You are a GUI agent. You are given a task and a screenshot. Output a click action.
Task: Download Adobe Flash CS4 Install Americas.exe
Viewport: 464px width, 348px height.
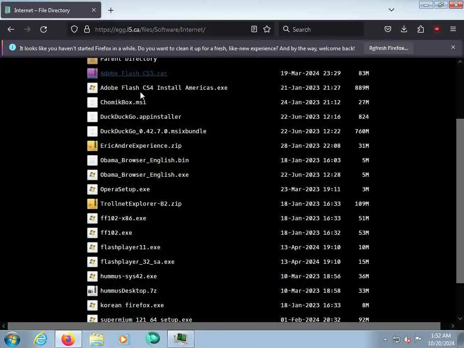tap(164, 87)
